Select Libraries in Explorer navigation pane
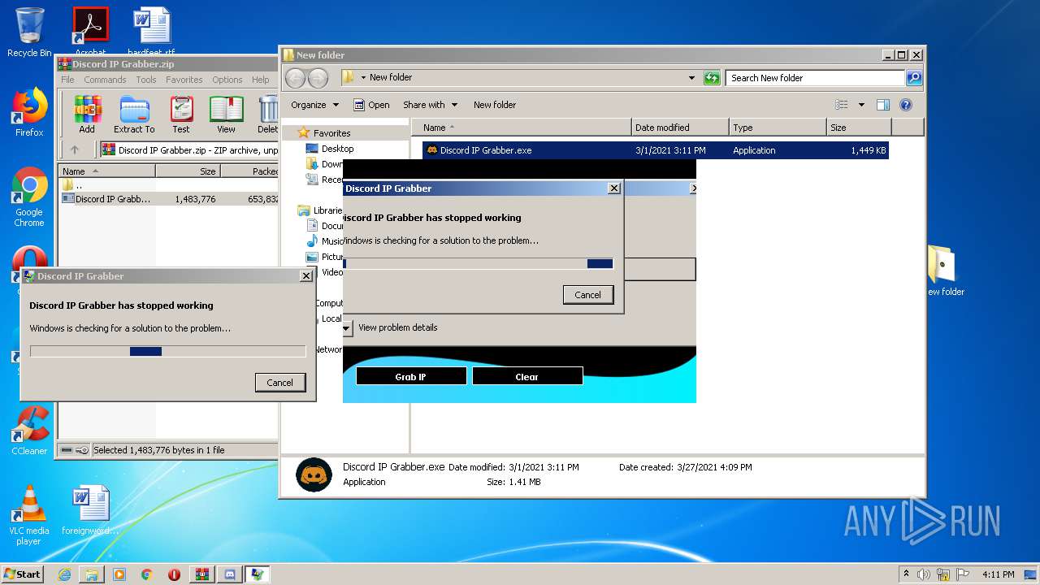Viewport: 1040px width, 585px height. (320, 210)
